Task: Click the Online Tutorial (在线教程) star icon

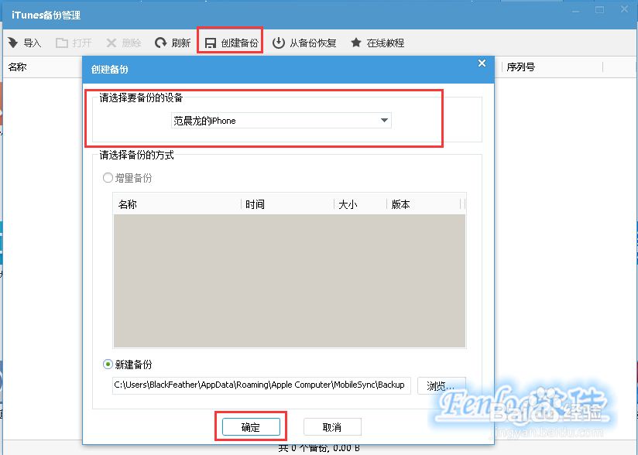Action: (x=356, y=43)
